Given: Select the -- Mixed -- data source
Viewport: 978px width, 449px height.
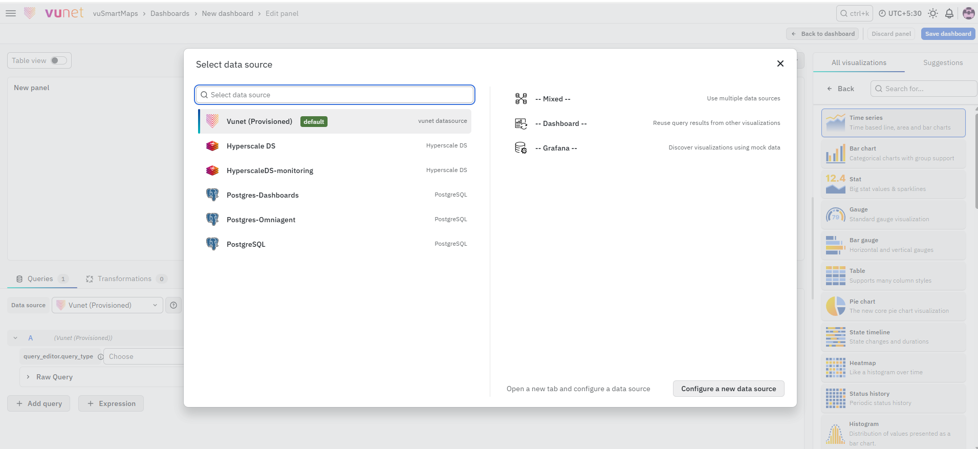Looking at the screenshot, I should tap(647, 99).
